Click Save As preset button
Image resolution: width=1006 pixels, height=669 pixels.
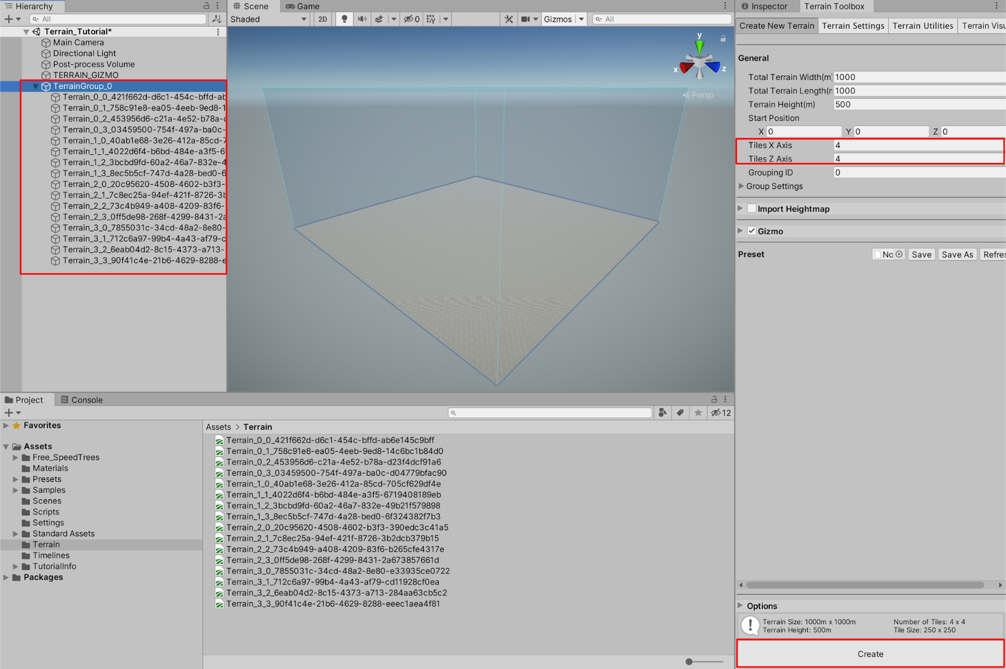coord(957,255)
